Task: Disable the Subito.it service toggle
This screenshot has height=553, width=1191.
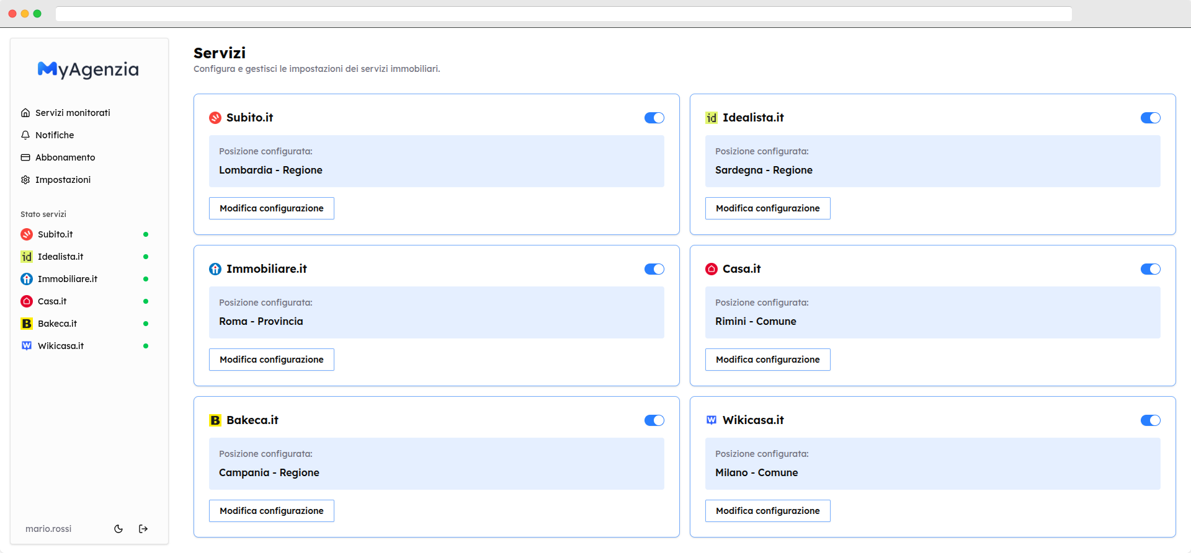Action: 654,118
